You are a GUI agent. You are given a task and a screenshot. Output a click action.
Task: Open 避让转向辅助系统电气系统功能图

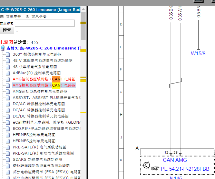pos(41,166)
